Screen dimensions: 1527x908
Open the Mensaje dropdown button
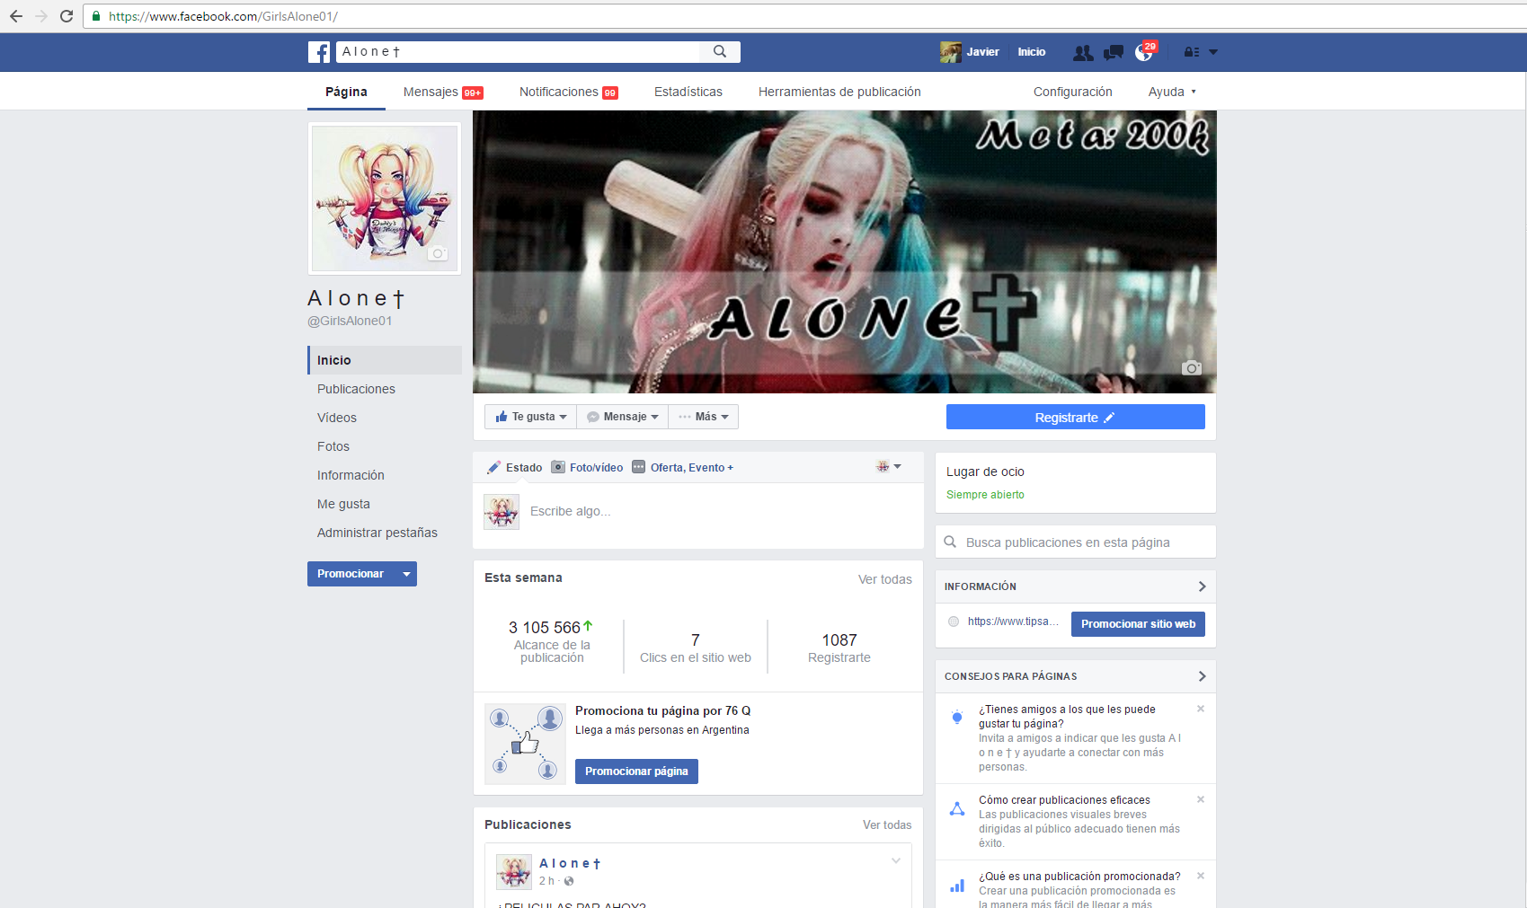coord(622,417)
